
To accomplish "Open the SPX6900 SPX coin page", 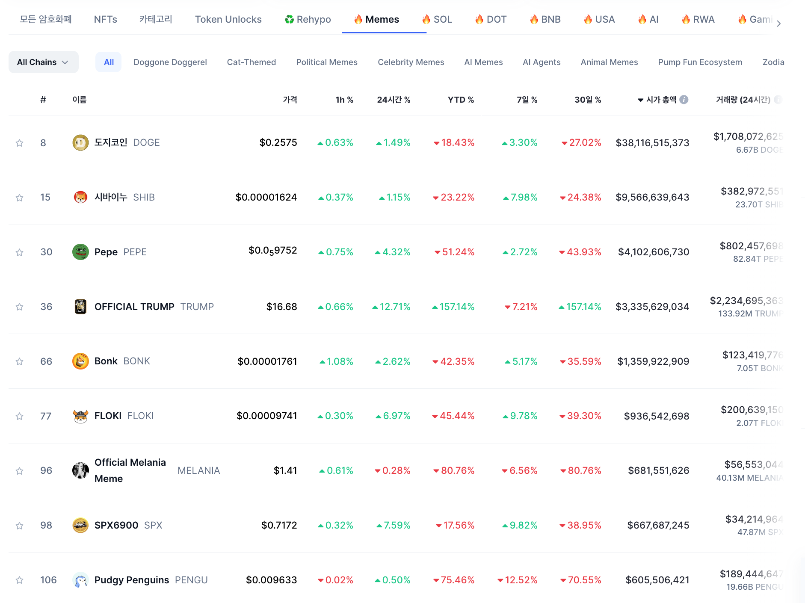I will click(128, 525).
